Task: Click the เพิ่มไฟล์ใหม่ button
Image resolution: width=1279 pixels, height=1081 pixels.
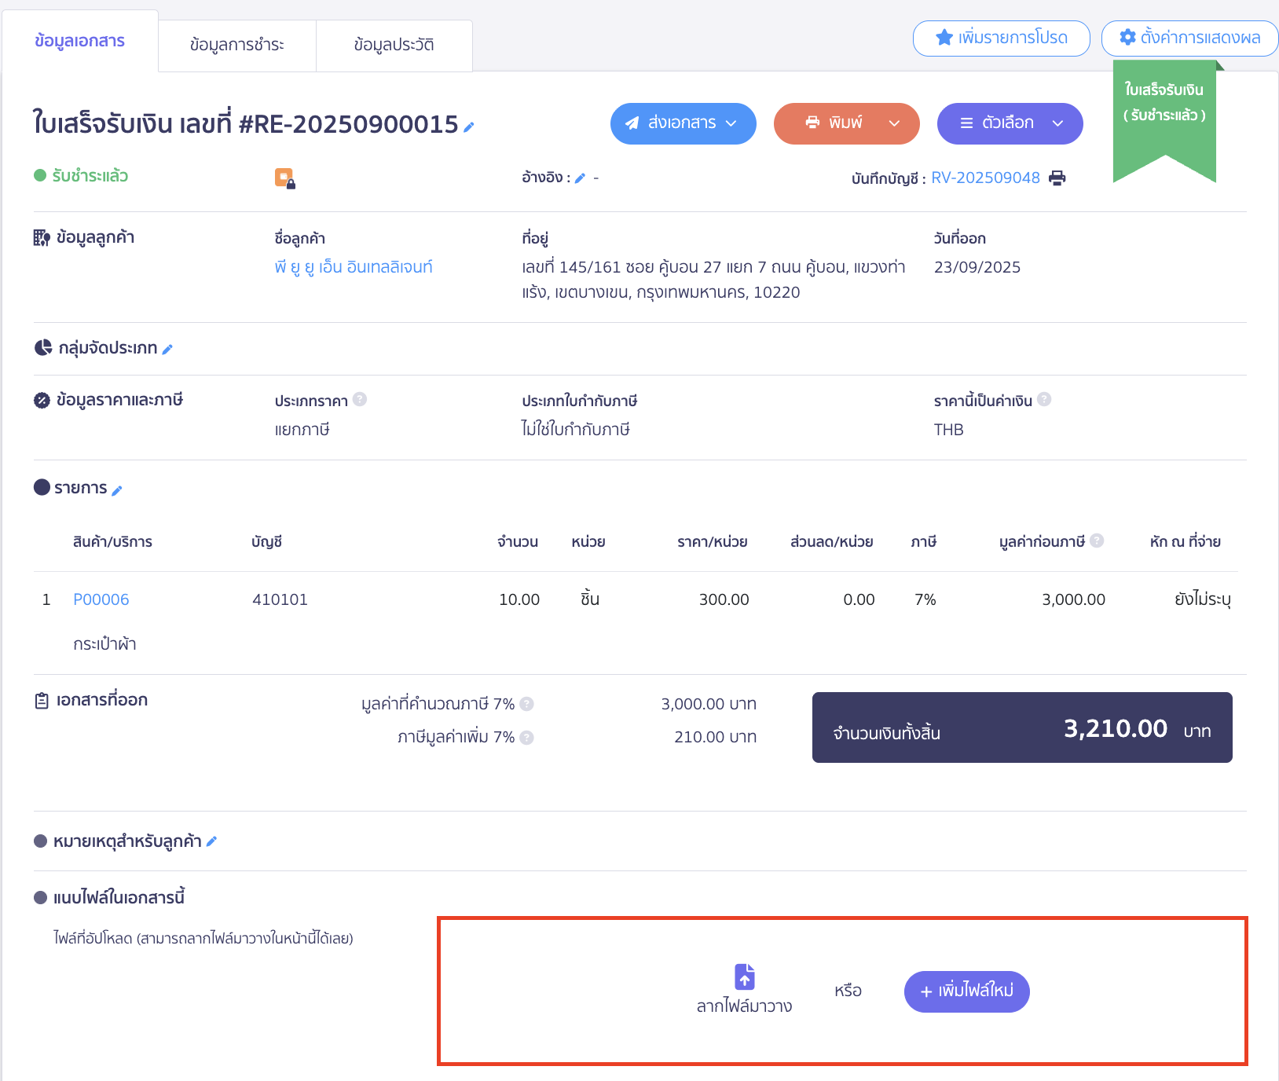Action: coord(966,991)
